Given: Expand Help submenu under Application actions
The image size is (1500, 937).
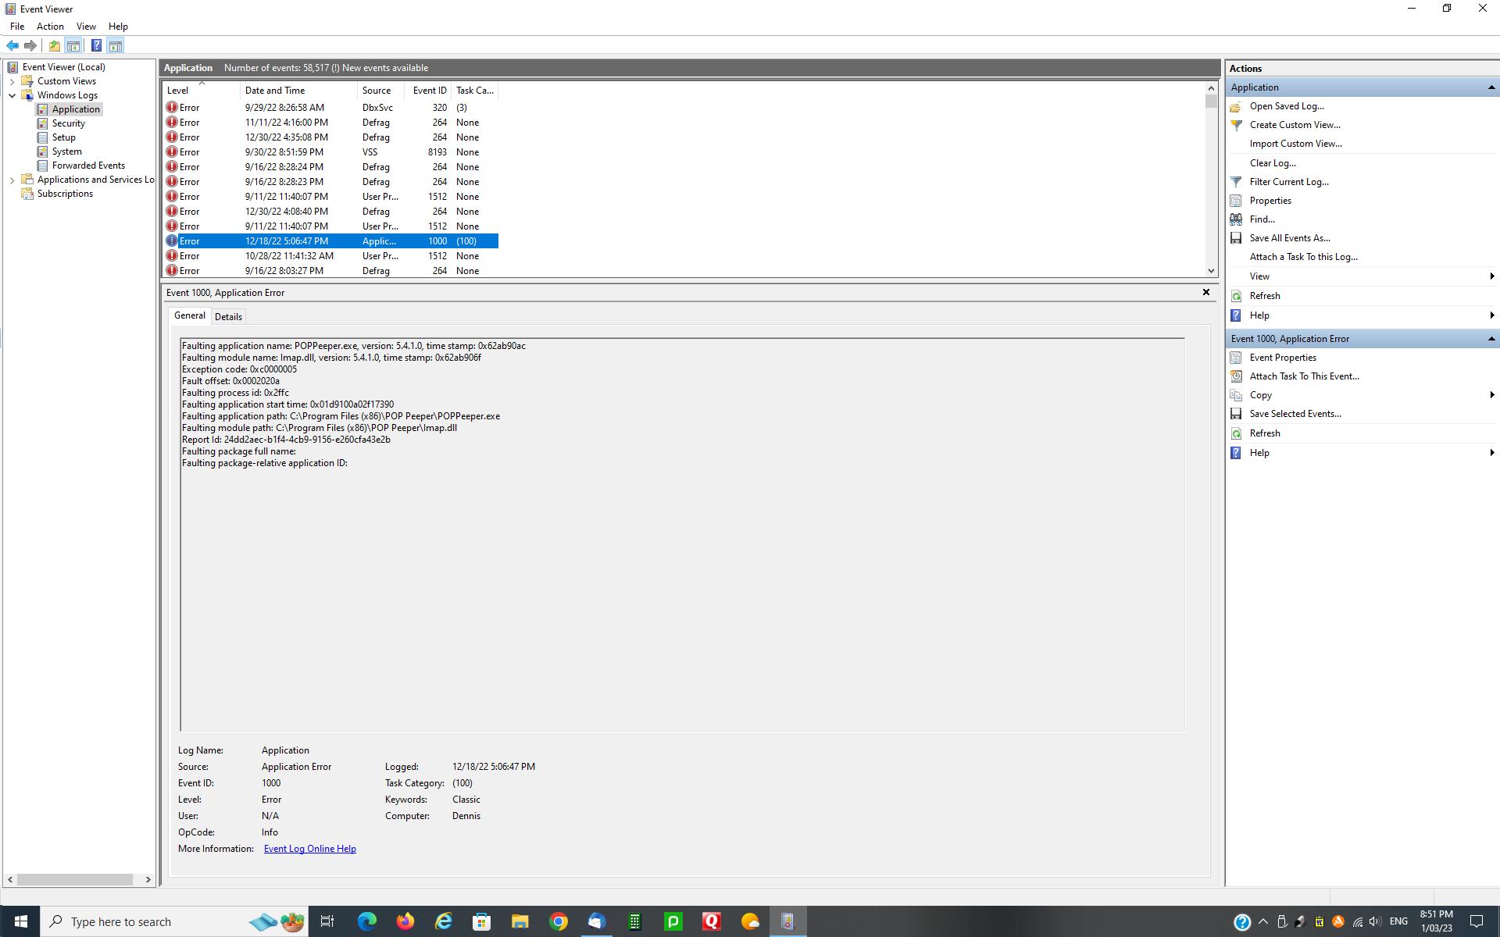Looking at the screenshot, I should pos(1491,315).
